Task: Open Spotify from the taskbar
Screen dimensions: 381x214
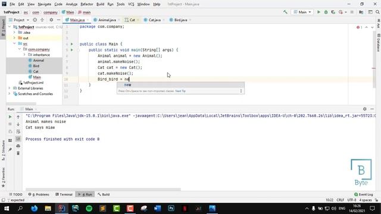Action: tap(89, 209)
